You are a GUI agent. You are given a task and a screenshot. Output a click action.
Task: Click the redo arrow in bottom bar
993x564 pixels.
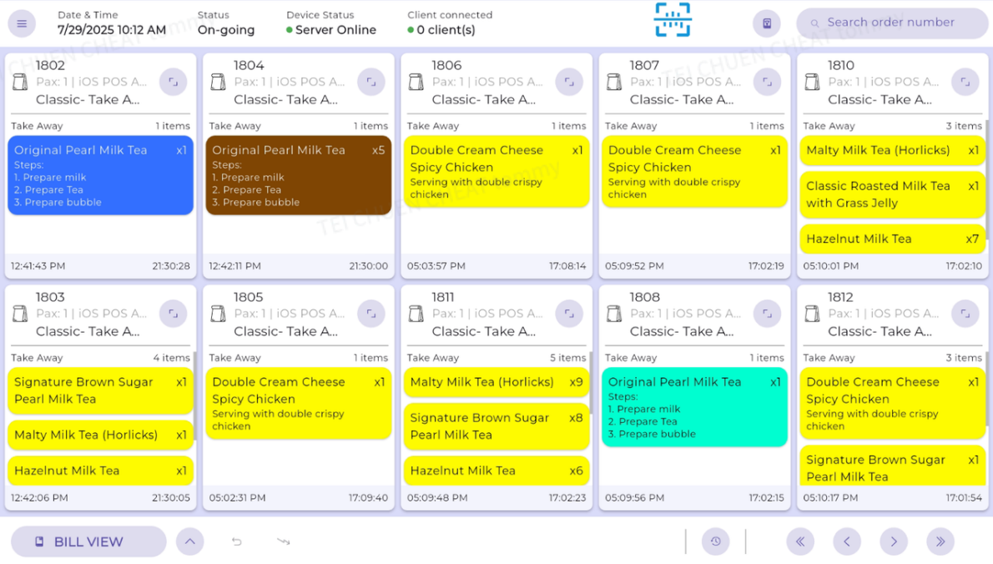click(284, 541)
